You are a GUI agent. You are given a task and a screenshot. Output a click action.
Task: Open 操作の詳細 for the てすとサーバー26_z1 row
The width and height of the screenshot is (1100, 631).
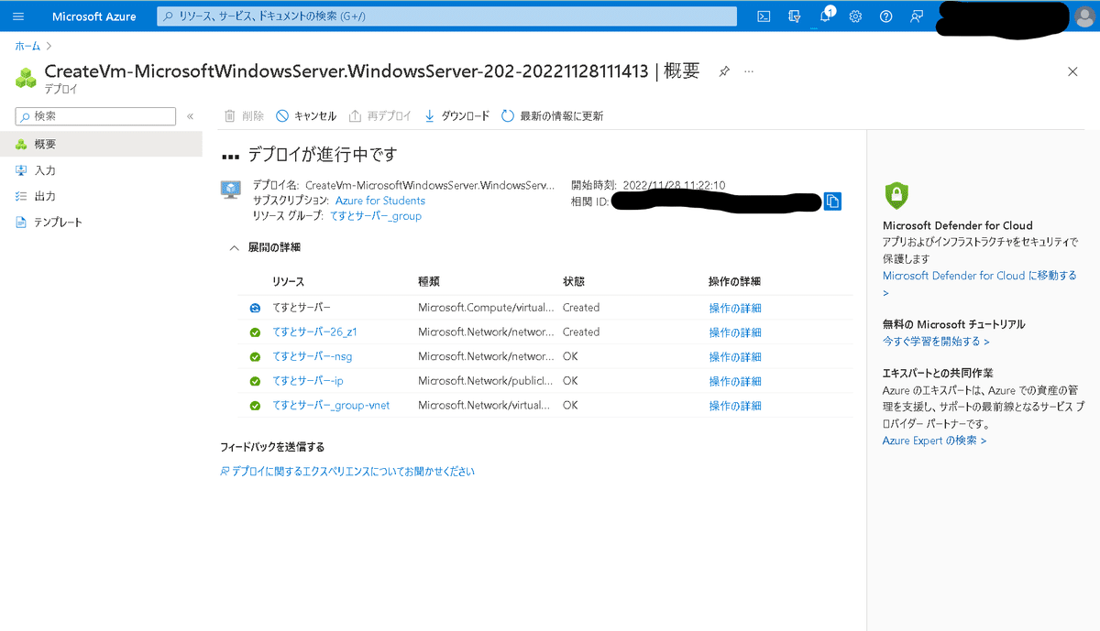point(735,332)
